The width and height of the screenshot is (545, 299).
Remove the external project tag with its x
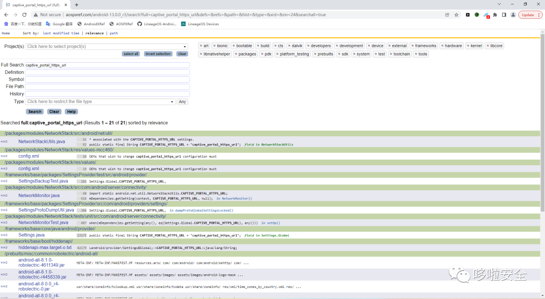389,46
